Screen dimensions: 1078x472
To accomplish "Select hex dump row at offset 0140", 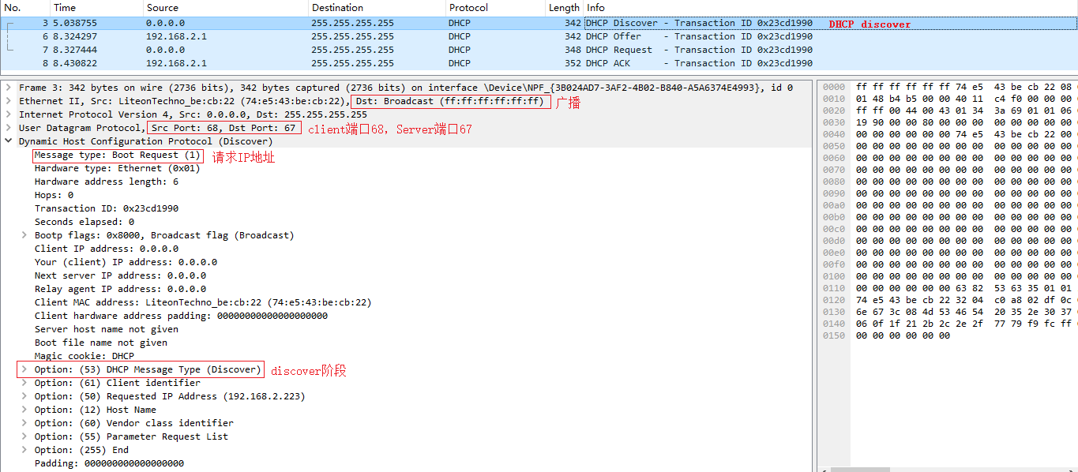I will [948, 324].
